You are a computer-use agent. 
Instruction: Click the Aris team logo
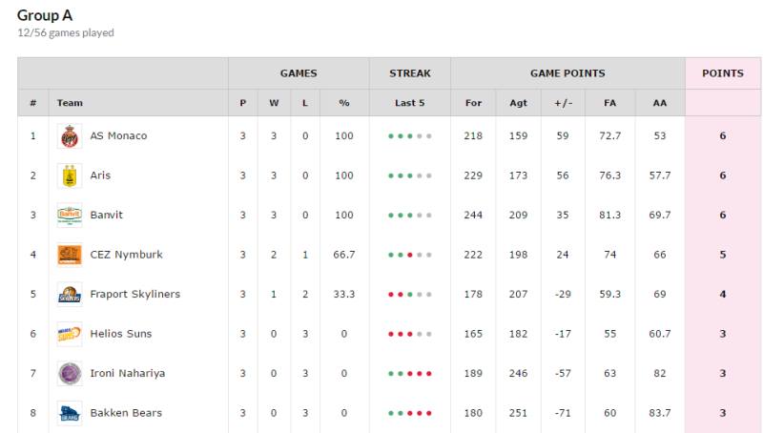coord(70,175)
